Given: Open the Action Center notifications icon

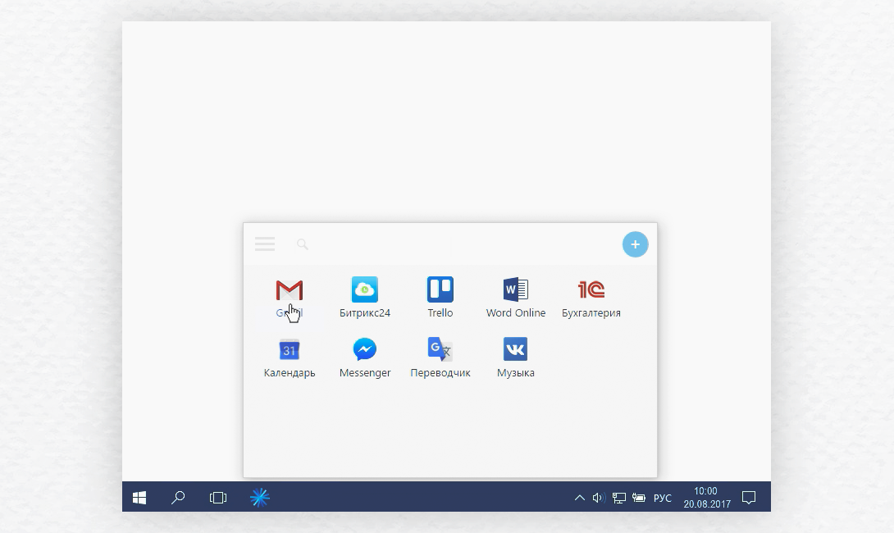Looking at the screenshot, I should 749,498.
